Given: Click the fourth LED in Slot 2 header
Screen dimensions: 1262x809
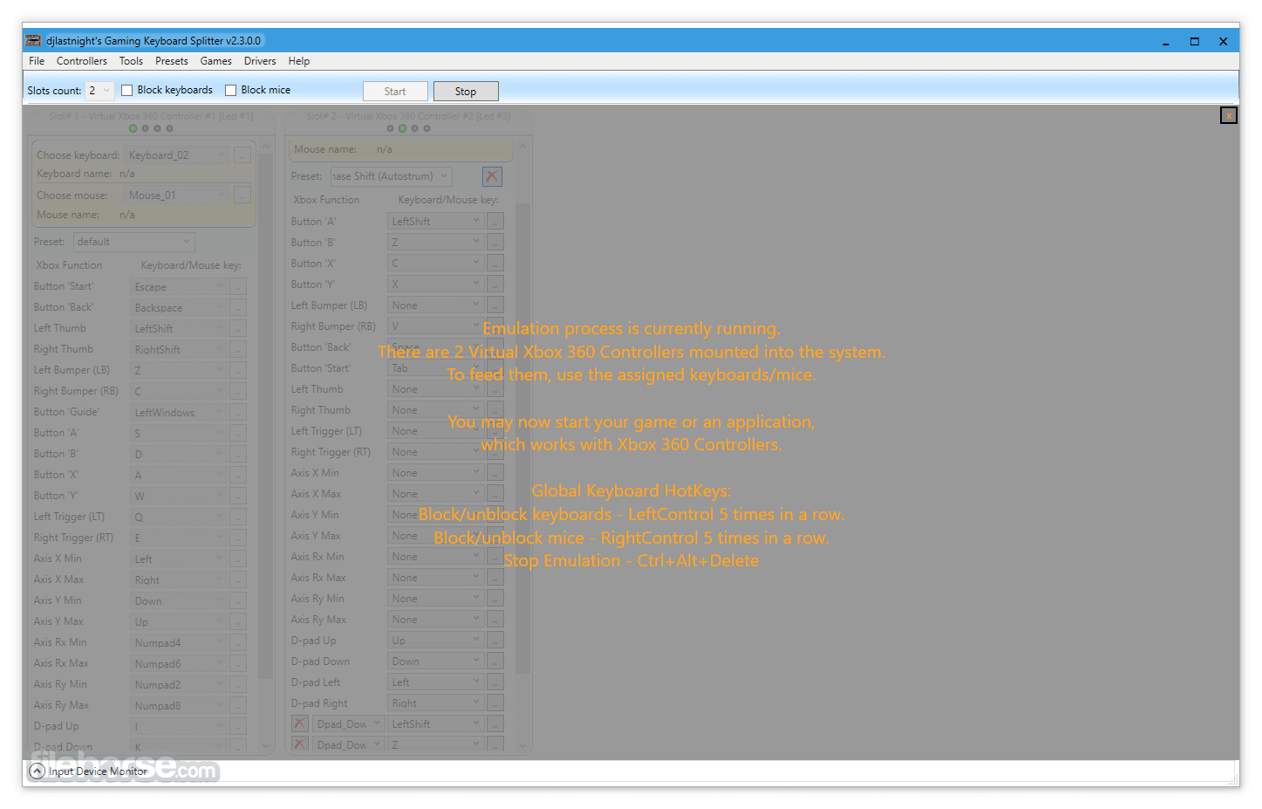Looking at the screenshot, I should 426,128.
